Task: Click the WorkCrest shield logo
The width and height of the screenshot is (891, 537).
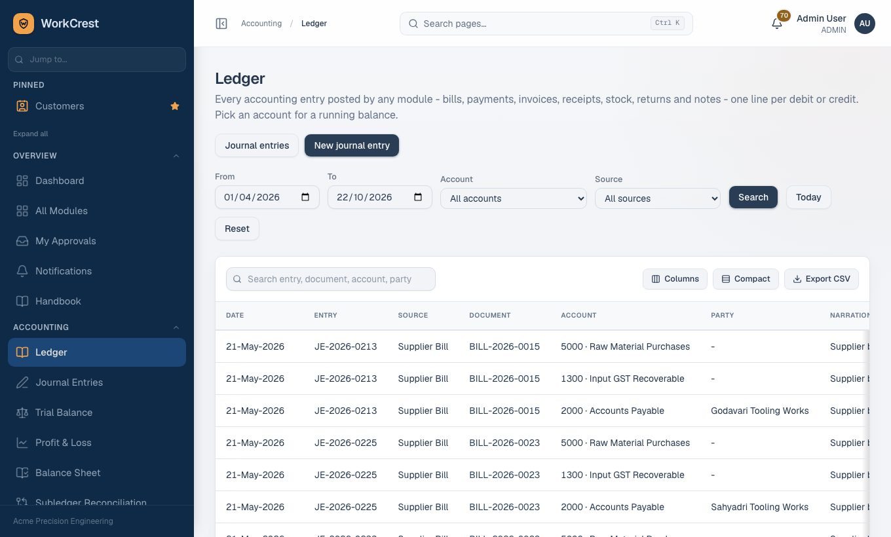Action: click(x=24, y=24)
